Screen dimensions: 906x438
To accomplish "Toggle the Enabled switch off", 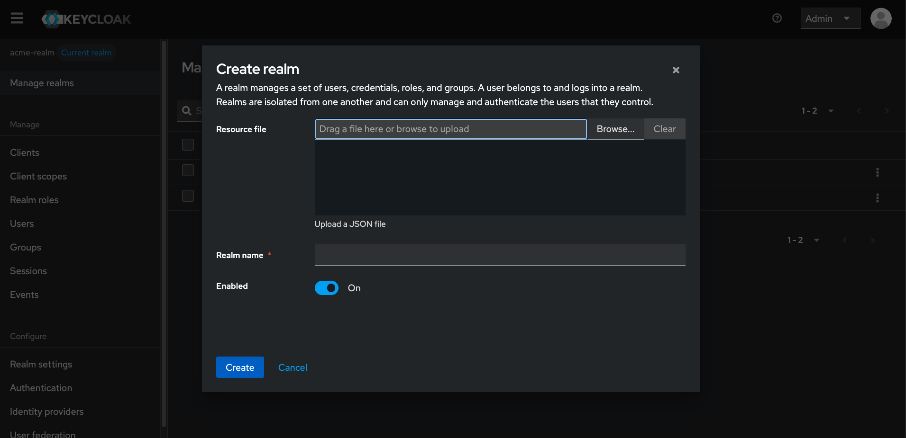I will click(326, 288).
